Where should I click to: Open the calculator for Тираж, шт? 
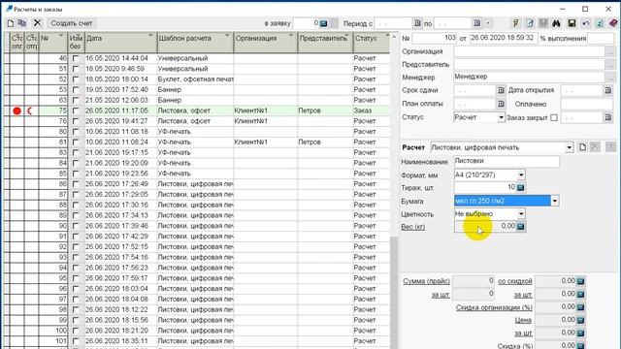(521, 187)
